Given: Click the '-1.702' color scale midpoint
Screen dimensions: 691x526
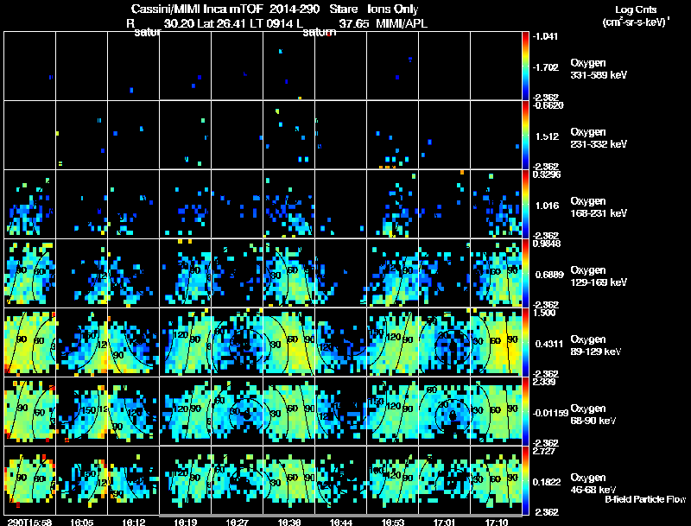Looking at the screenshot, I should coord(545,67).
